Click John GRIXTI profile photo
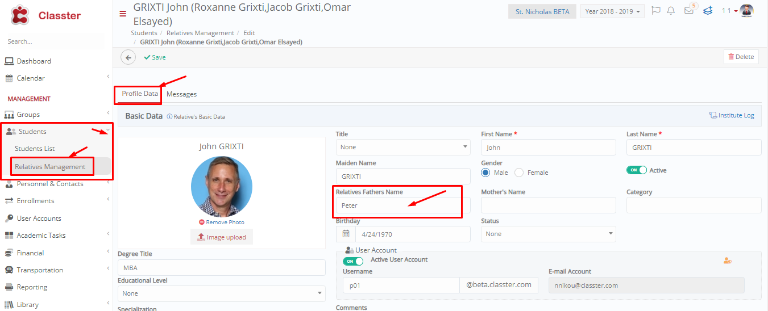 click(222, 187)
